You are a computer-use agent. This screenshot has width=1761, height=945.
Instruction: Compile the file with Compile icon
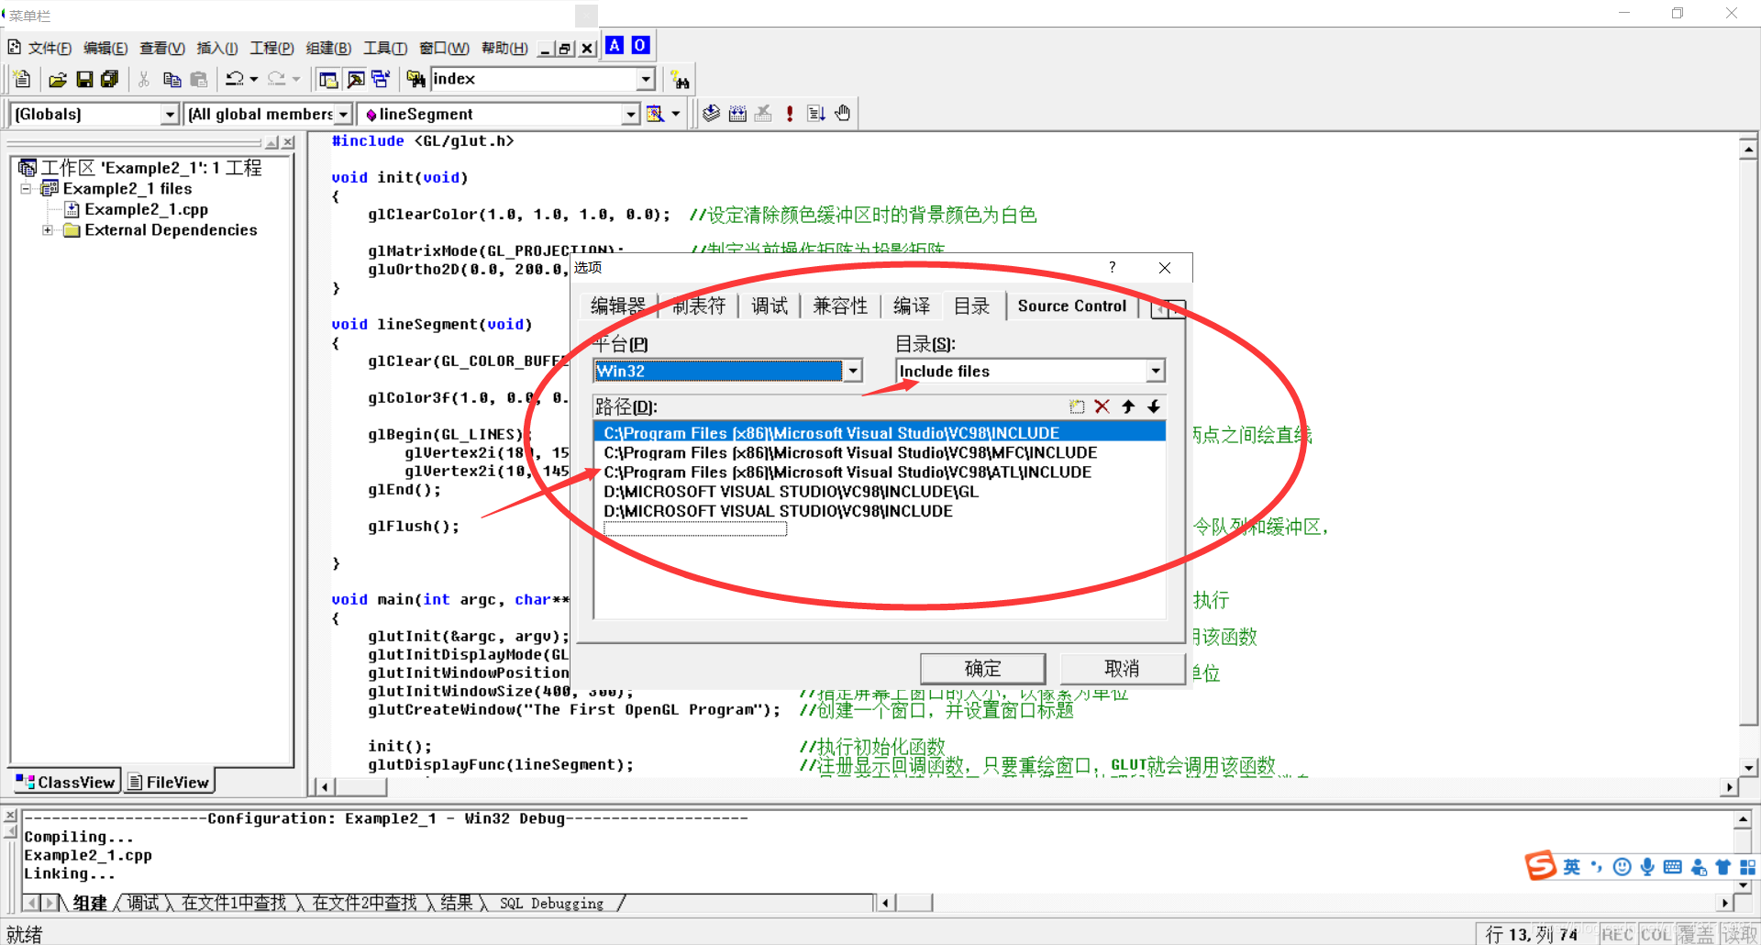click(711, 114)
